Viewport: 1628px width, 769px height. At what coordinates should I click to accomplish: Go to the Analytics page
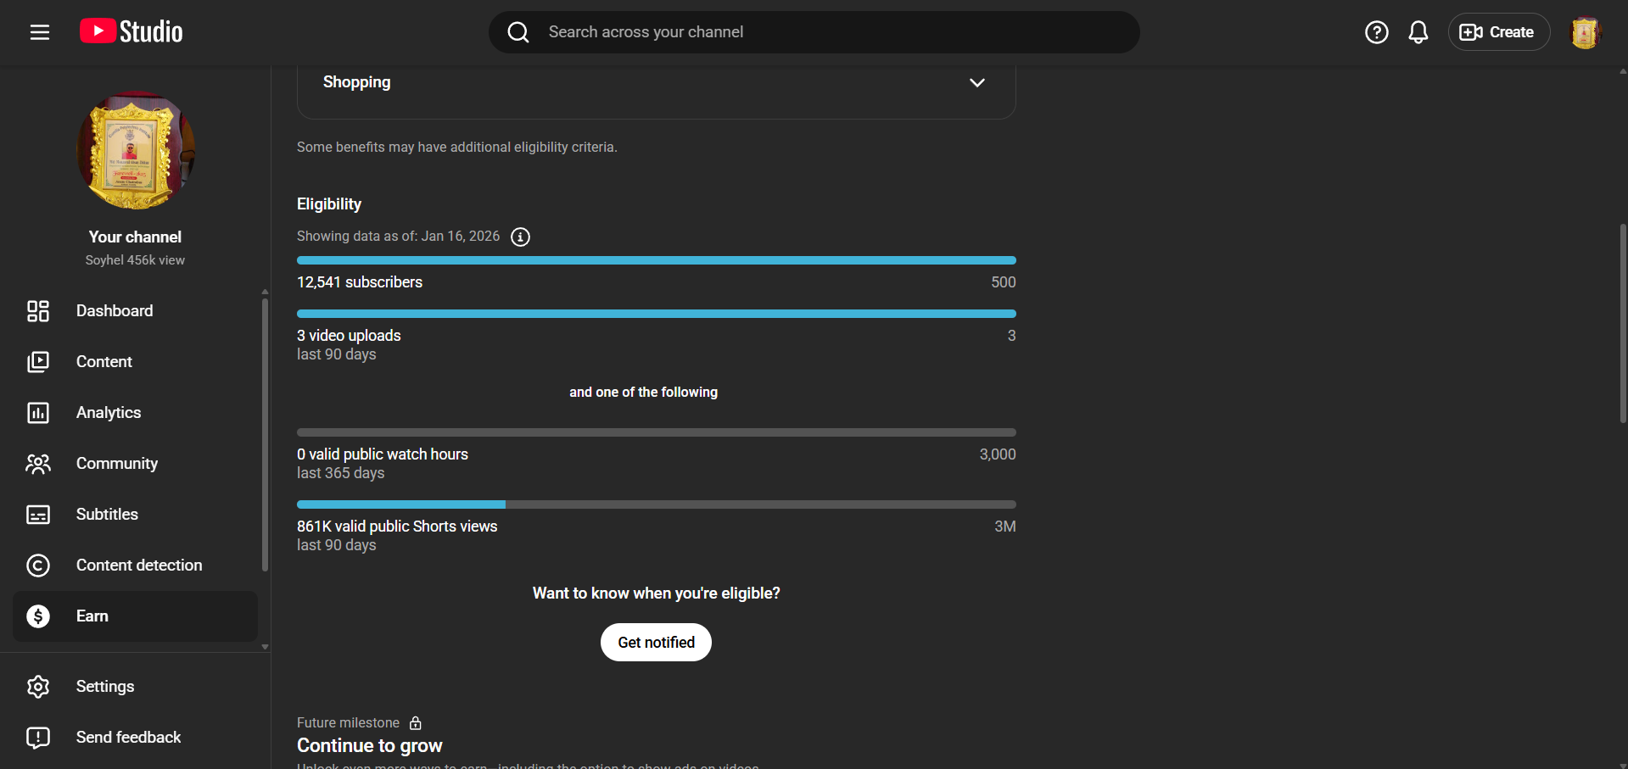(109, 413)
